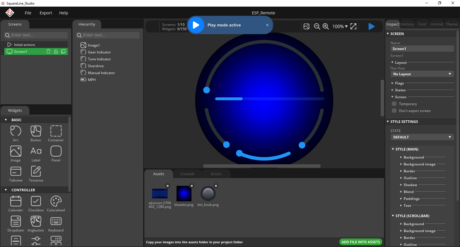Click ADD FILE INTO ASSETS button
This screenshot has height=247, width=460.
tap(361, 242)
